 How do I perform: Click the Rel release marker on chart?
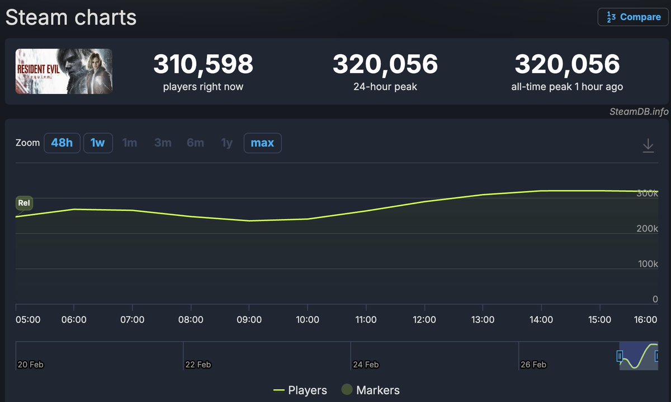[x=24, y=203]
